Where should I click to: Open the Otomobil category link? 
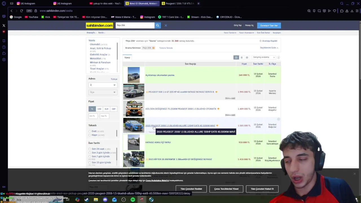point(95,44)
